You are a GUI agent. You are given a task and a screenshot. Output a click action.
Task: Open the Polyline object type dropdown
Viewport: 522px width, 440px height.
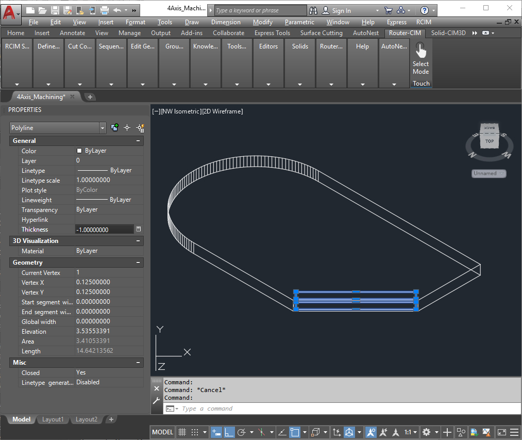pyautogui.click(x=103, y=128)
